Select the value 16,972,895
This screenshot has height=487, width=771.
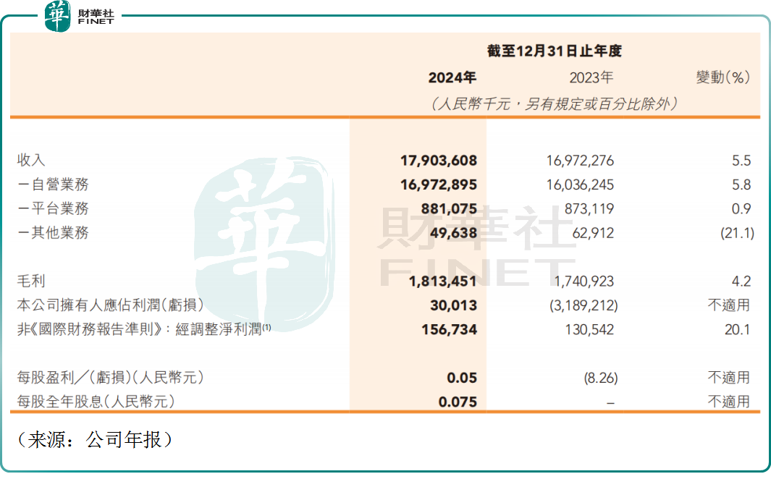point(439,185)
